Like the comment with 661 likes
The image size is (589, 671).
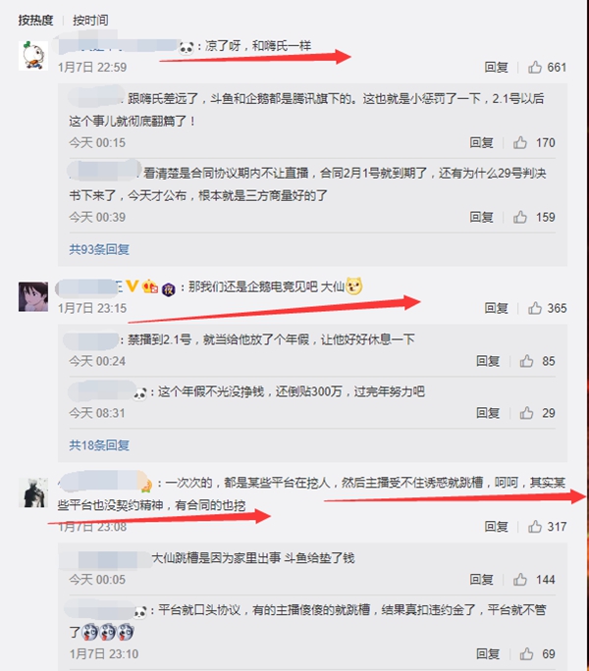(535, 67)
